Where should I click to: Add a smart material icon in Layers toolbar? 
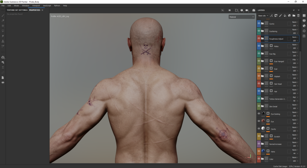pos(289,16)
